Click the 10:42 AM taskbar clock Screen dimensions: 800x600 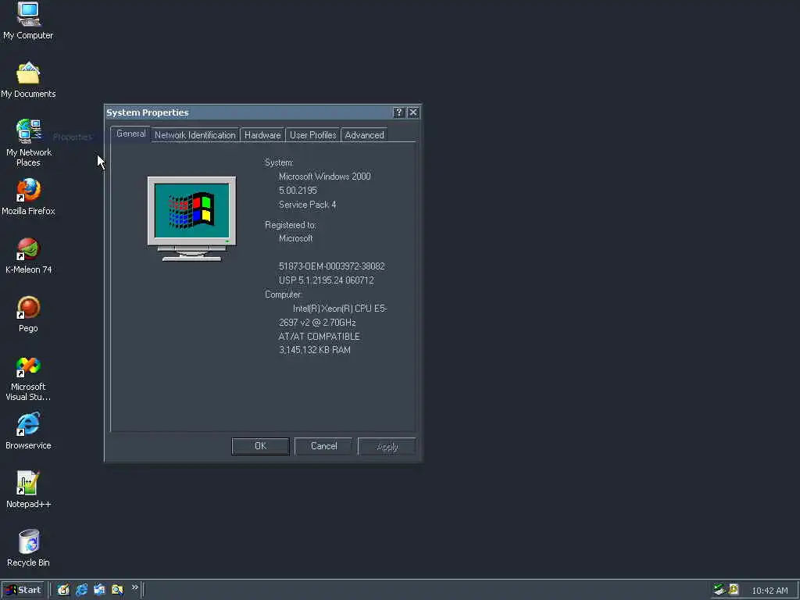(x=770, y=591)
